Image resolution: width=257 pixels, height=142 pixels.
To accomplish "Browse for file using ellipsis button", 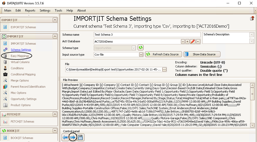I will 164,69.
